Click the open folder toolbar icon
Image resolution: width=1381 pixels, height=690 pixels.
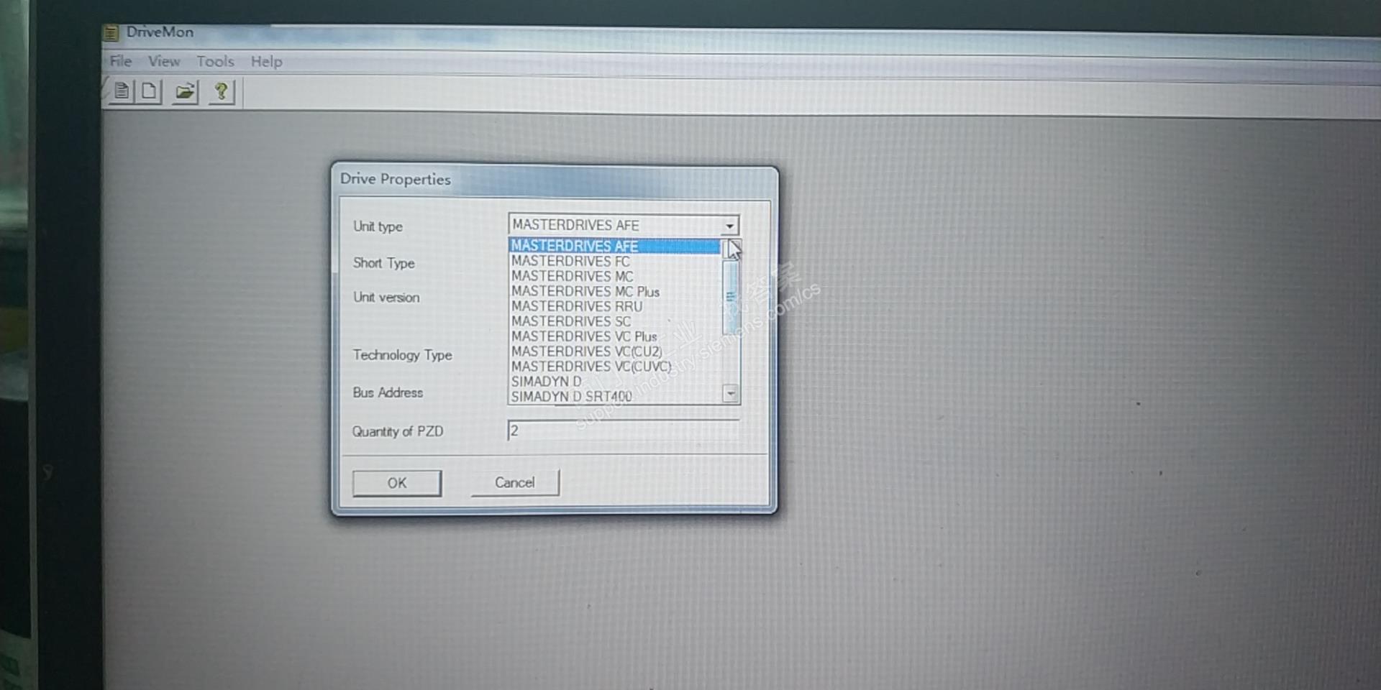tap(185, 92)
